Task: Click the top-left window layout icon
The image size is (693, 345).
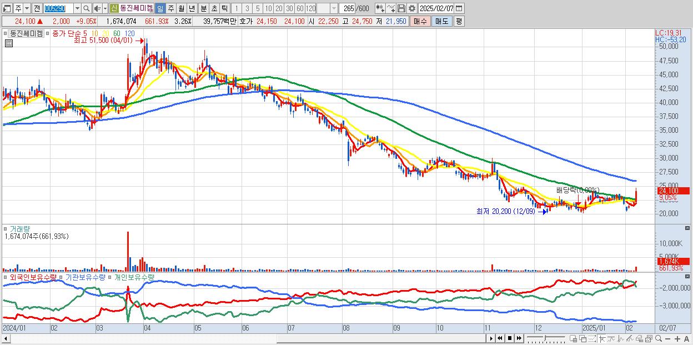Action: (7, 8)
